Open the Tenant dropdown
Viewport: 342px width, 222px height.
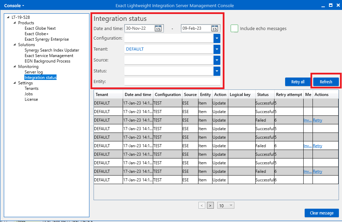217,49
